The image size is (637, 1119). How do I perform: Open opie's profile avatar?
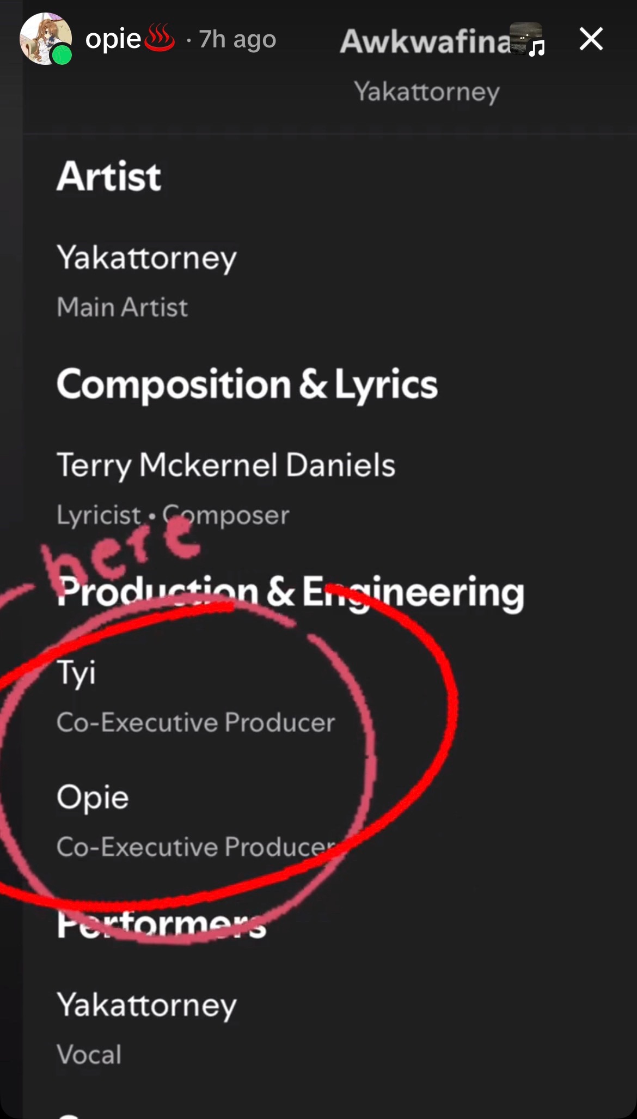(x=46, y=39)
